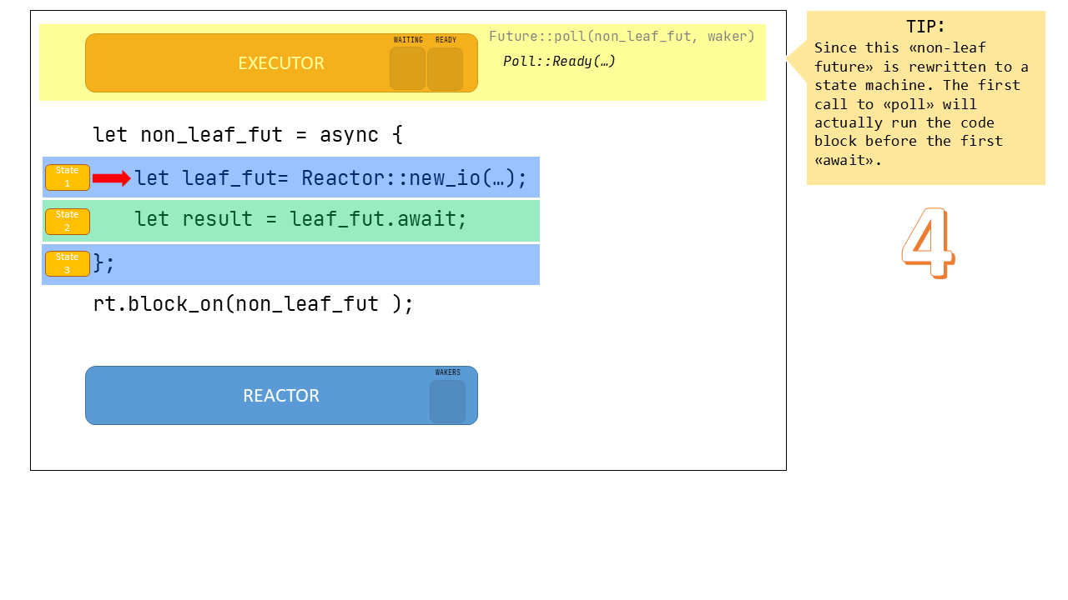Click the READY slot in the Executor

point(445,69)
